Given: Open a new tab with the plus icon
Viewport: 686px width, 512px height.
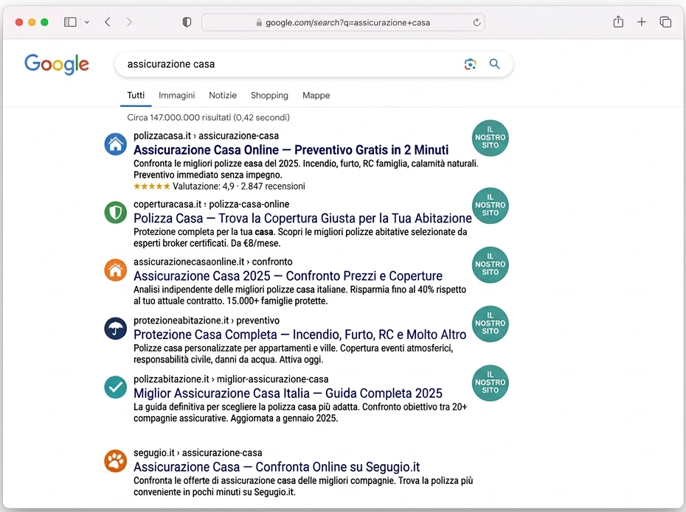Looking at the screenshot, I should (642, 22).
